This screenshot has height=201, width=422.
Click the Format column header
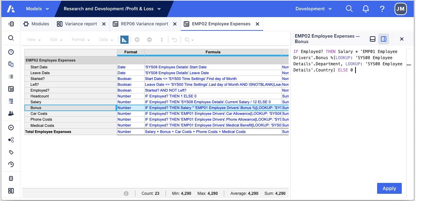pos(131,52)
